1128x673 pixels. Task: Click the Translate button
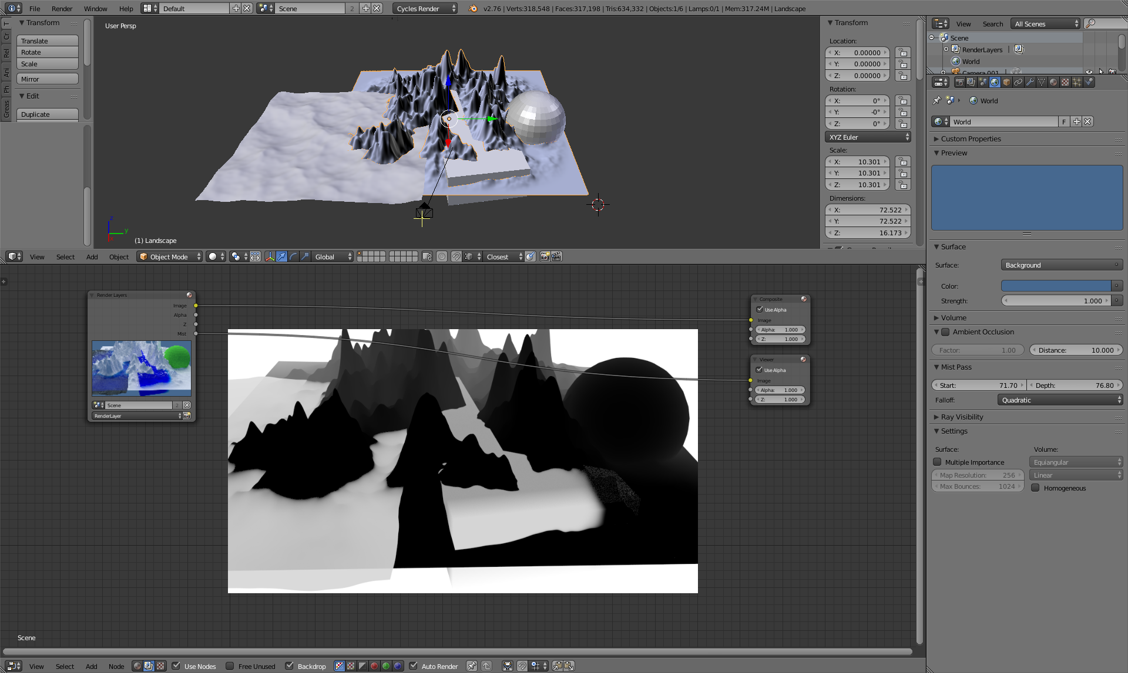tap(48, 40)
